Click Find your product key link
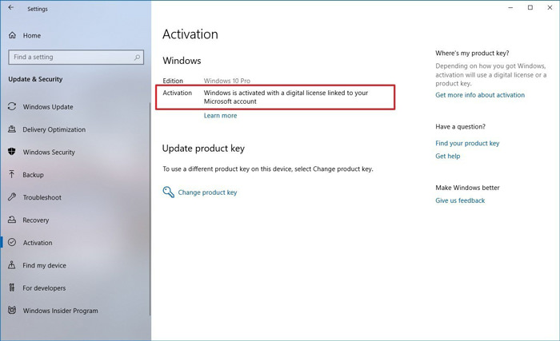Screen dimensions: 560x341 point(467,143)
